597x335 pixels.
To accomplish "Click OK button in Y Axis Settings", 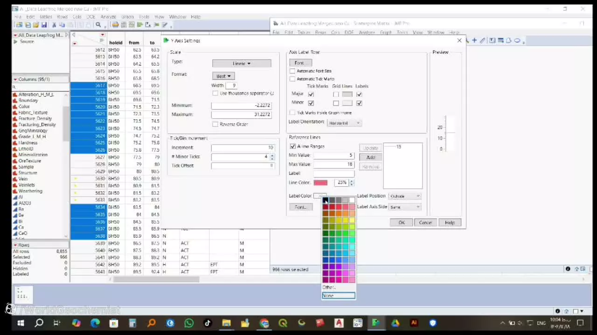I will pyautogui.click(x=402, y=222).
